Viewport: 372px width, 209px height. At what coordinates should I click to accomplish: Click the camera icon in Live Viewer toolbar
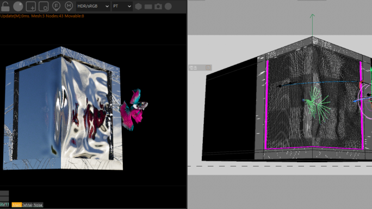[158, 7]
